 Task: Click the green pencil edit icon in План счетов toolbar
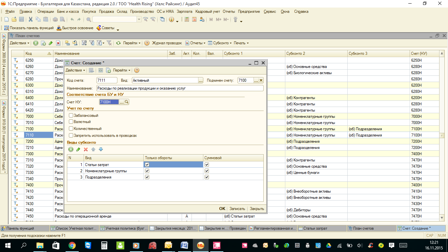(51, 43)
